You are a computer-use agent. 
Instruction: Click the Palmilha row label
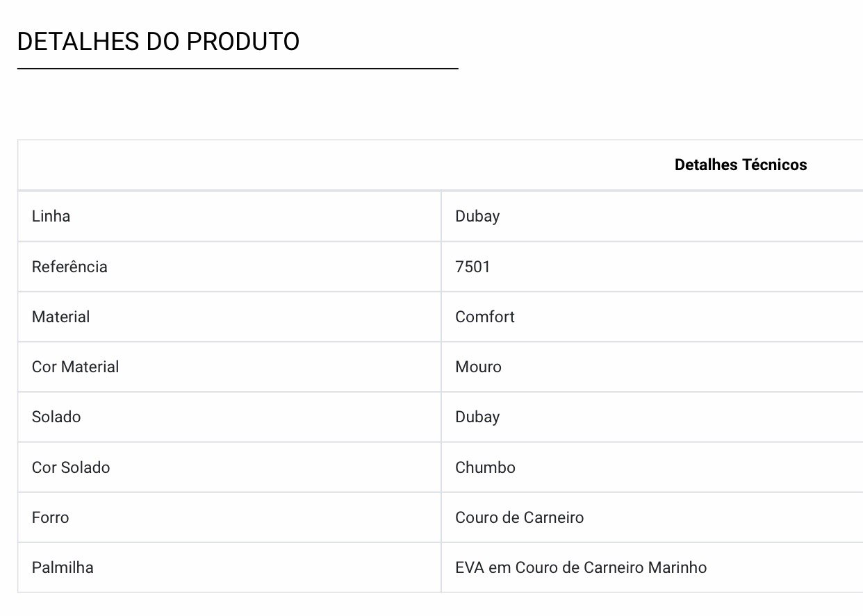[63, 567]
